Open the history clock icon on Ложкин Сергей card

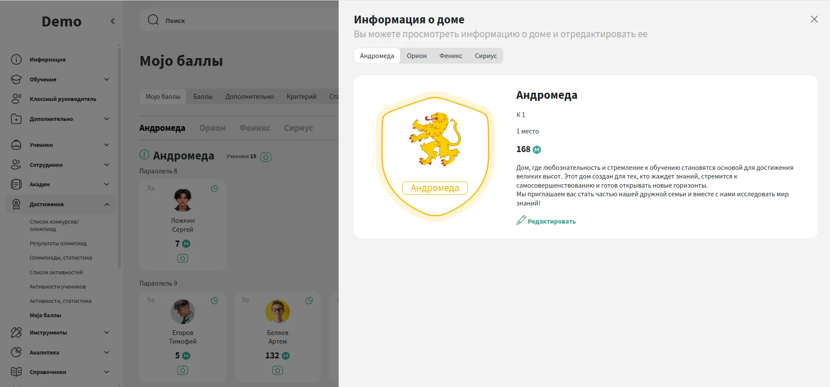pyautogui.click(x=215, y=189)
